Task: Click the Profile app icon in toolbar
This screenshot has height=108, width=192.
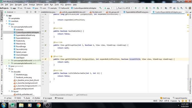Action: point(154,8)
